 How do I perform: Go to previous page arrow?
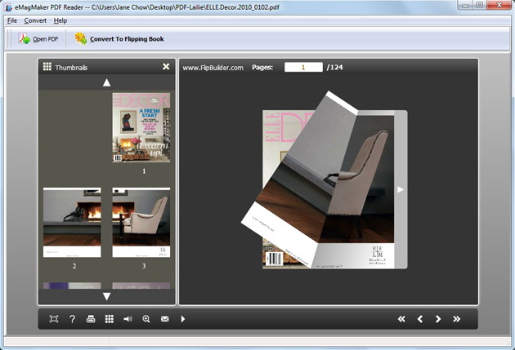[420, 319]
